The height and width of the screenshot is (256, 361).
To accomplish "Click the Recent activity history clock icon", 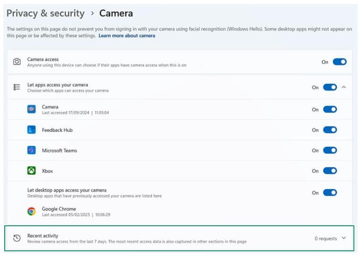I will pyautogui.click(x=17, y=238).
